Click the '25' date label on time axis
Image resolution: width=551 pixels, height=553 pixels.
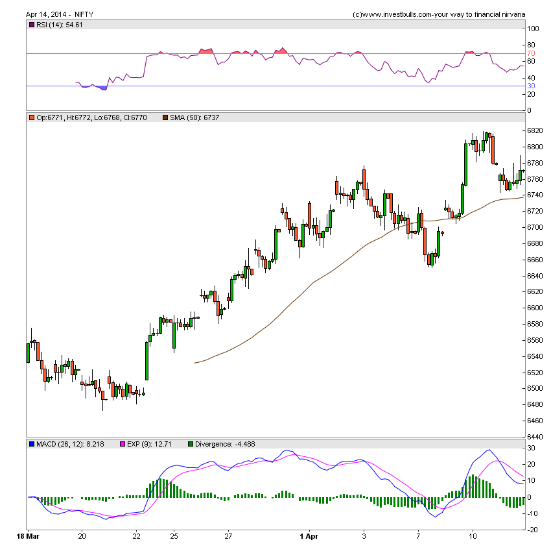tap(174, 537)
